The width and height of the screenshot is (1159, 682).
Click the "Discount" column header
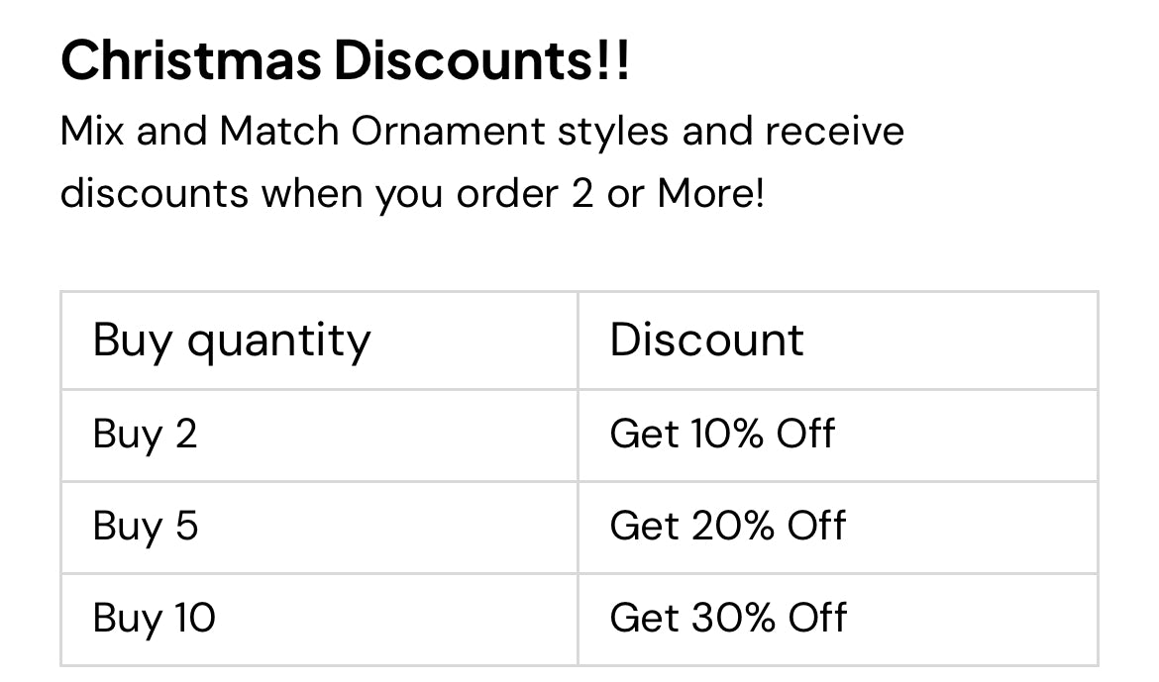tap(706, 341)
